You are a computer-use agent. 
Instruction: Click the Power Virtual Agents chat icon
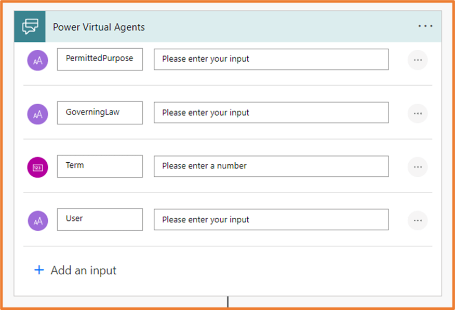30,27
